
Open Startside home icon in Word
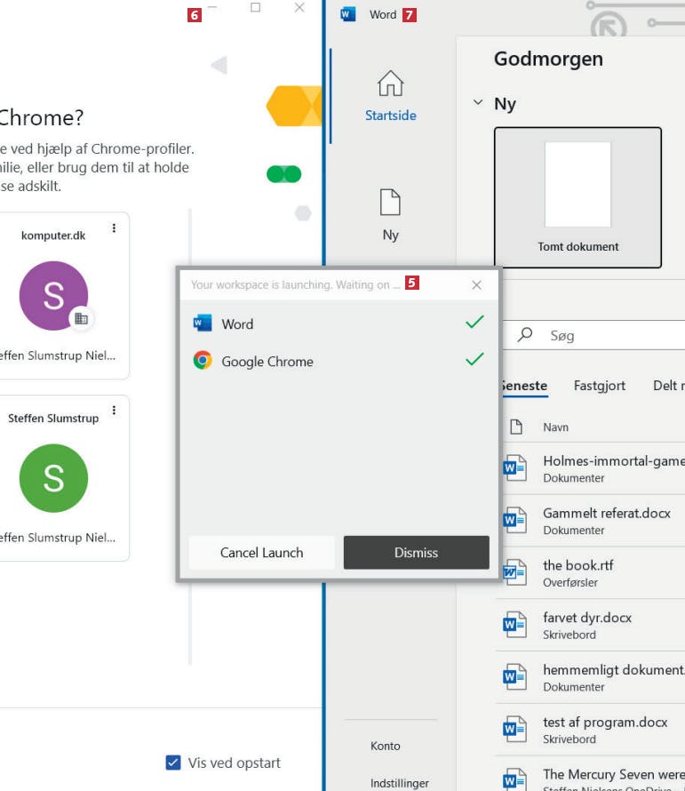[390, 84]
